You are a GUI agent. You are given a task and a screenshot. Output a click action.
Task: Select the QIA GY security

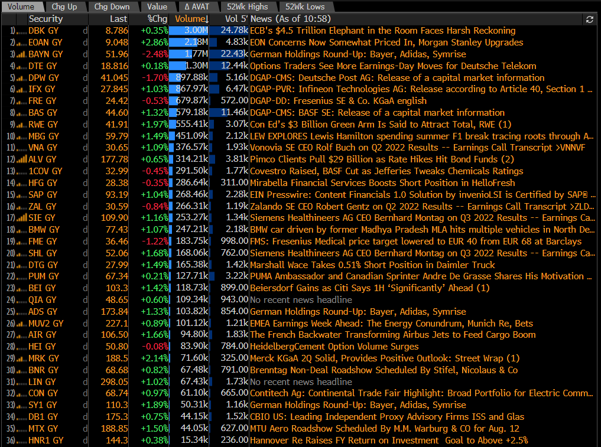point(42,300)
